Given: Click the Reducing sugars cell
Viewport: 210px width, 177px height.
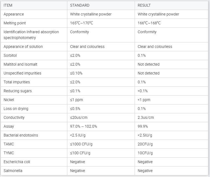Looking at the screenshot, I should (x=18, y=91).
